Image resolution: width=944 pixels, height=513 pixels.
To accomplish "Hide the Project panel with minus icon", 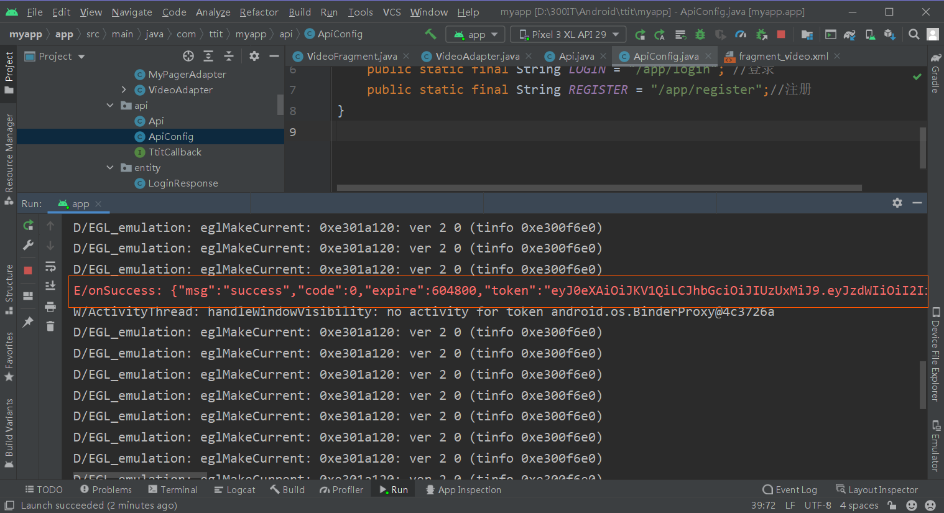I will pos(274,57).
